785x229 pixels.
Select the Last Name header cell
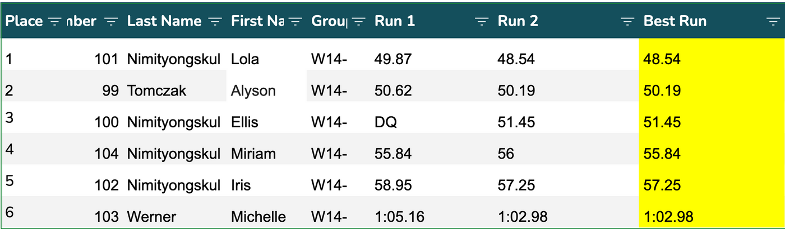tap(164, 21)
